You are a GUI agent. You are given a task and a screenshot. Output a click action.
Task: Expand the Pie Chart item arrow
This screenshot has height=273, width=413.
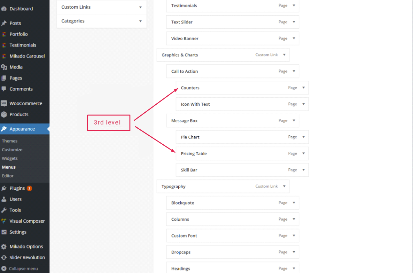tap(303, 137)
